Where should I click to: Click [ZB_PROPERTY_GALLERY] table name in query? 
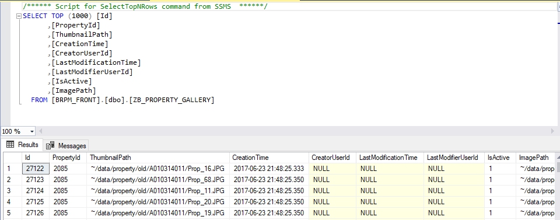tap(171, 100)
